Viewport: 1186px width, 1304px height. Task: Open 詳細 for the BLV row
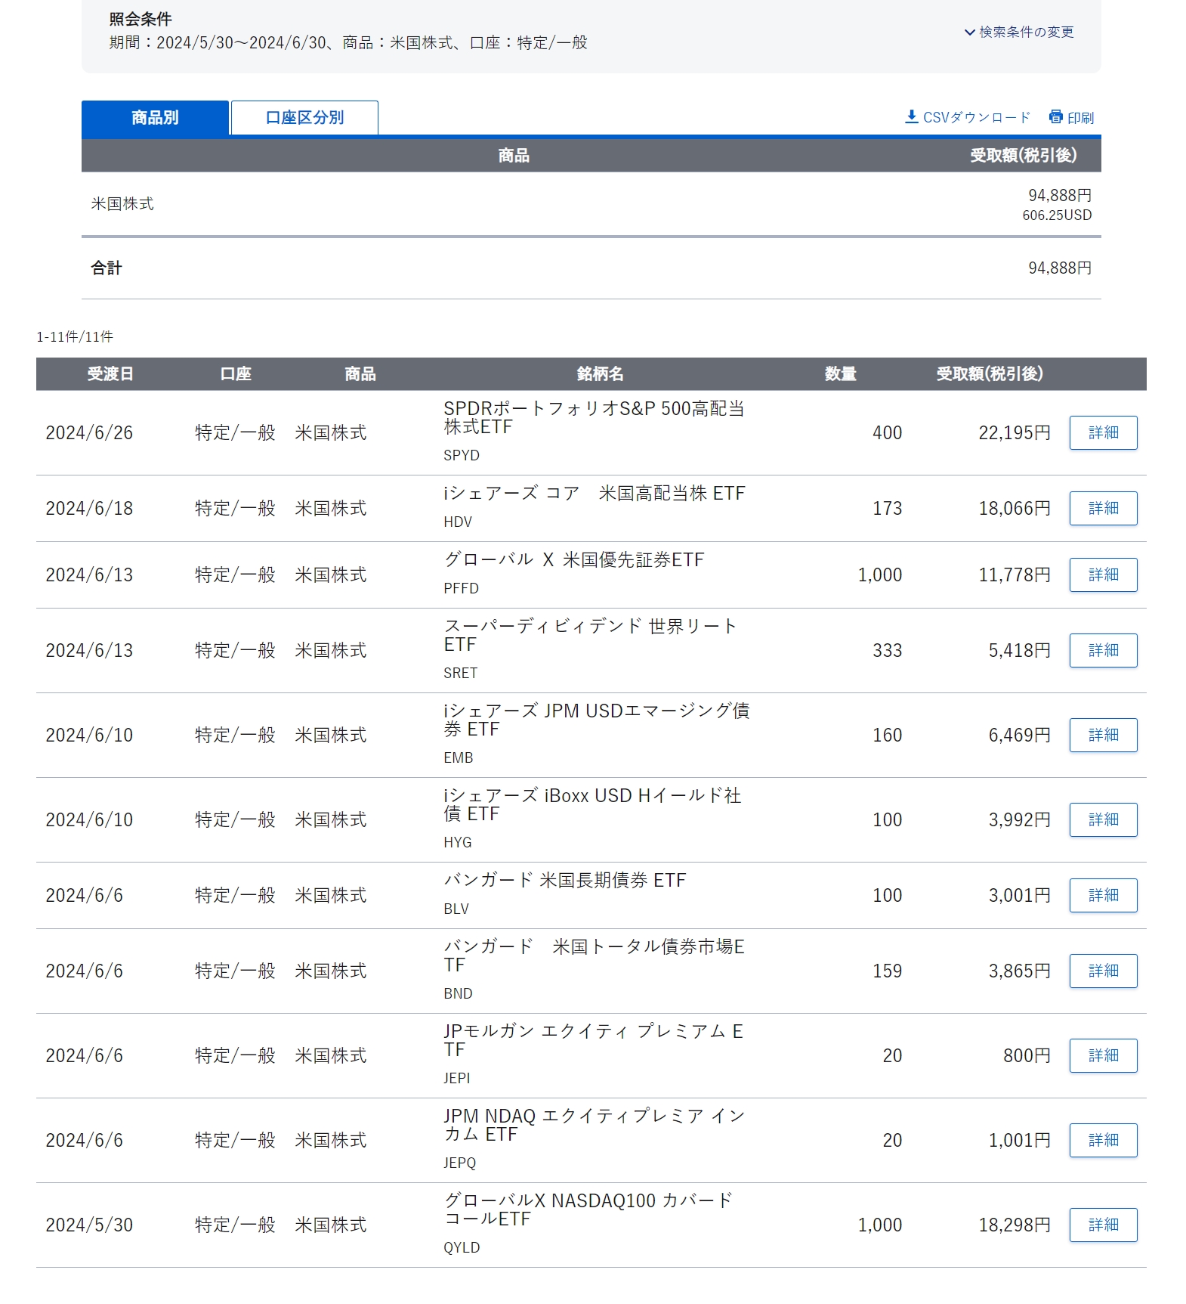(x=1103, y=895)
